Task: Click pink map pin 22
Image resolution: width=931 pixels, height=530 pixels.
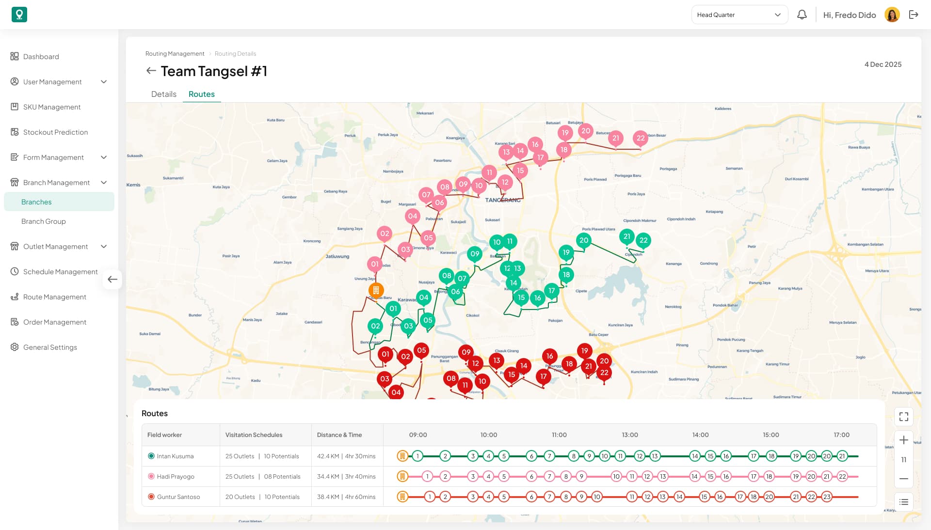Action: point(641,139)
